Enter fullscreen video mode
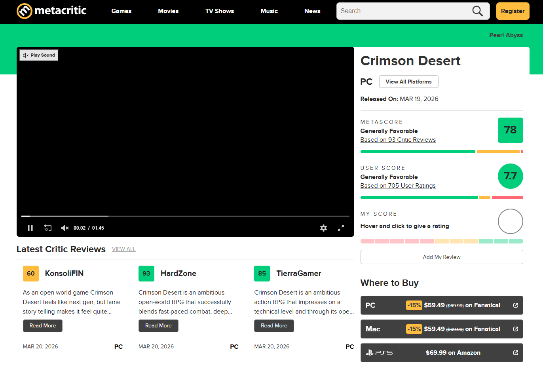543x367 pixels. pos(341,228)
